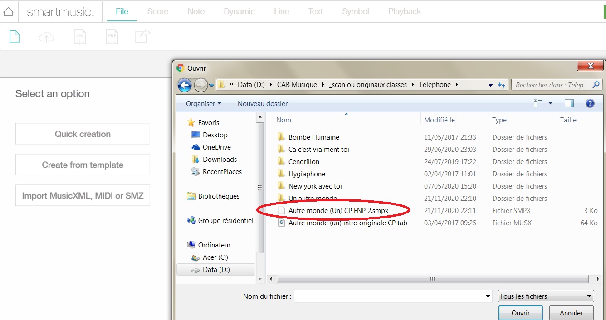Select the Autre monde (Un) CP FNP 2.smpx file
This screenshot has width=606, height=320.
pyautogui.click(x=338, y=211)
